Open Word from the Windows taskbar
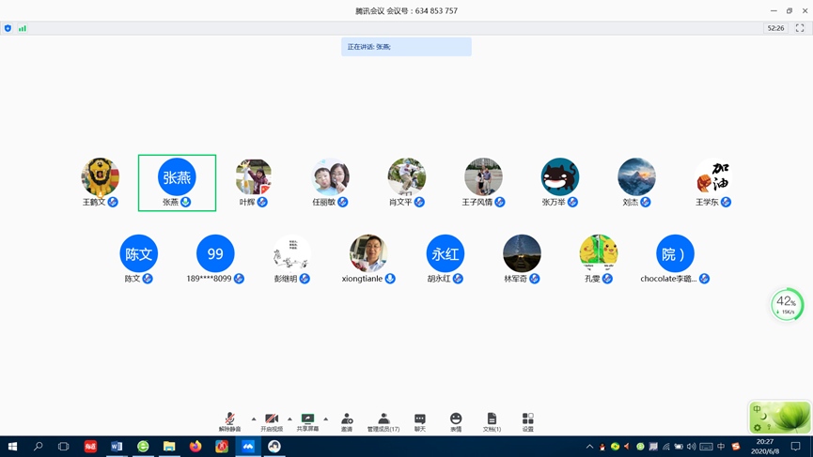 (117, 447)
